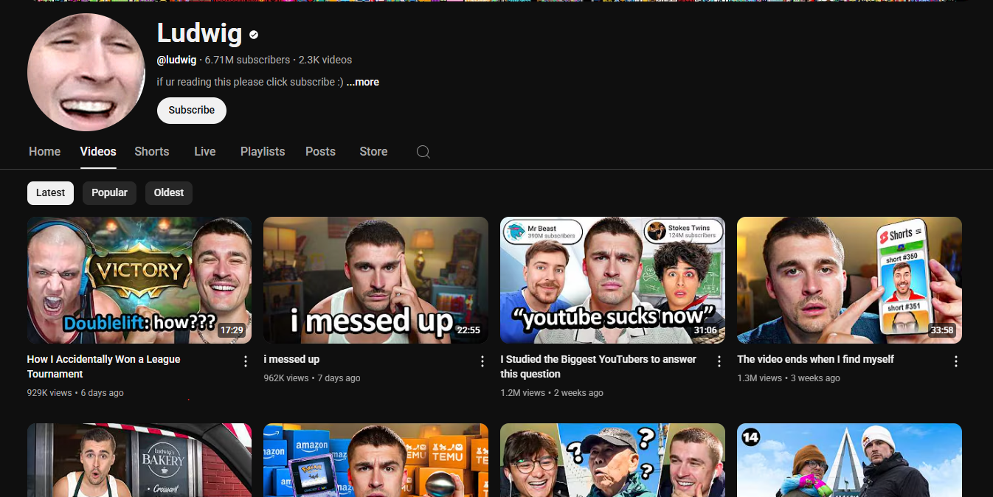This screenshot has height=497, width=993.
Task: Sort videos by Latest
Action: point(51,192)
